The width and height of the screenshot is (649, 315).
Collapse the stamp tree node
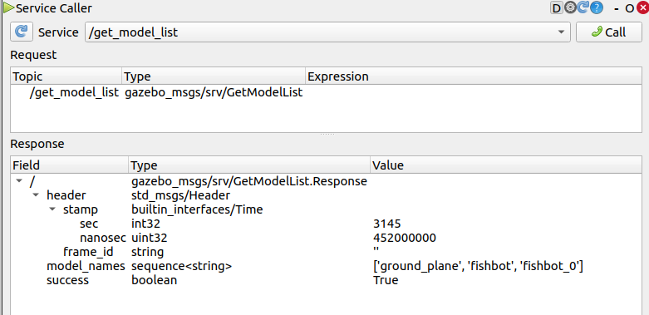[52, 209]
